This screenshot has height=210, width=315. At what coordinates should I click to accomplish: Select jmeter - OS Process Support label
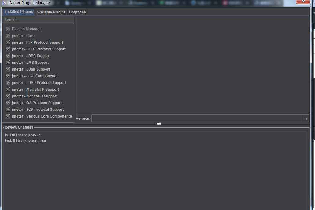click(37, 103)
